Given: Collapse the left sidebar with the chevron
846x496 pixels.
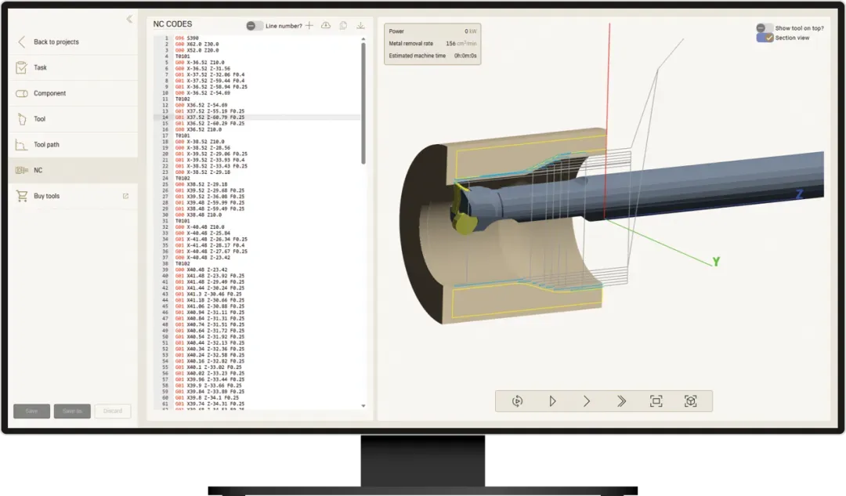Looking at the screenshot, I should (129, 20).
